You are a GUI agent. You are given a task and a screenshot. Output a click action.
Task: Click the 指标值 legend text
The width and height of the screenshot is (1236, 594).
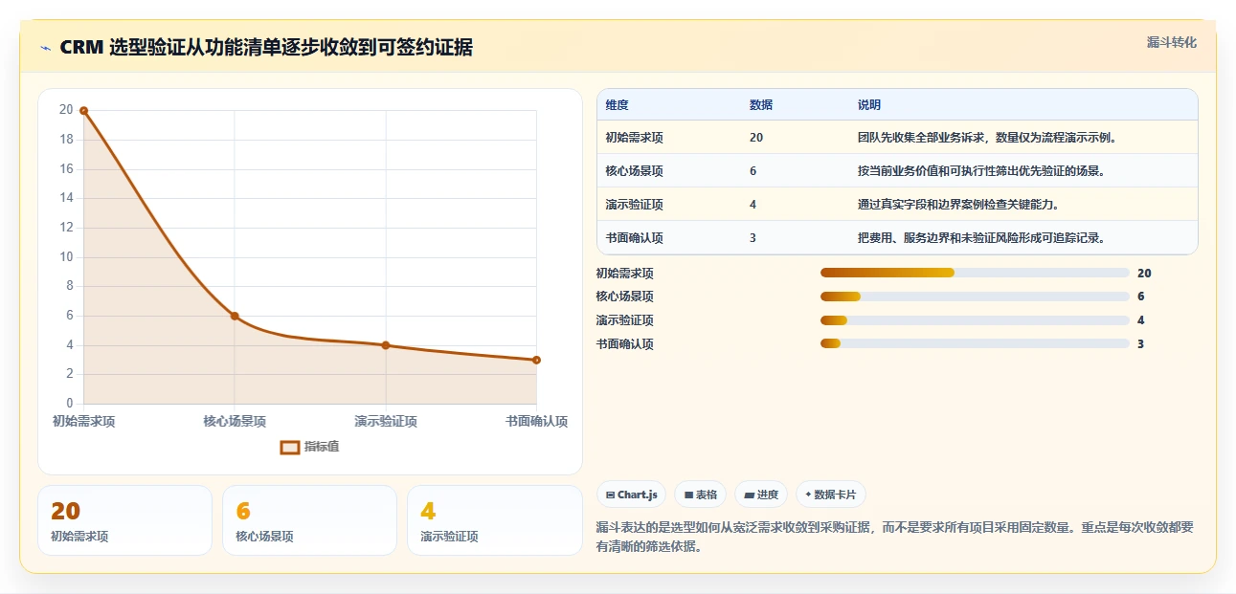tap(322, 447)
